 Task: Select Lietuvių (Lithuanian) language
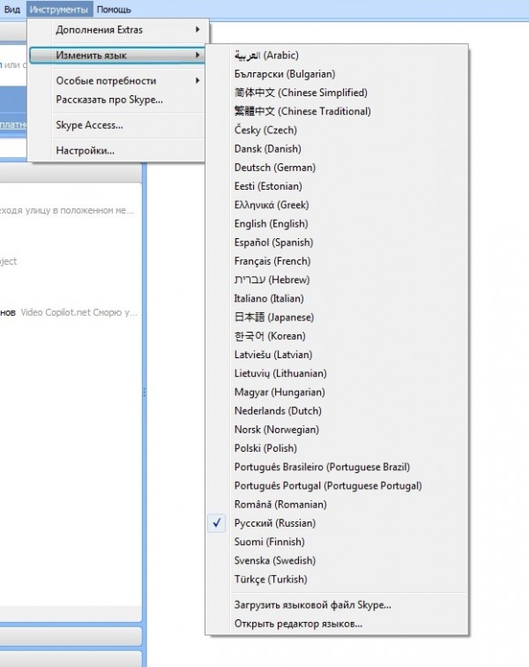click(337, 373)
